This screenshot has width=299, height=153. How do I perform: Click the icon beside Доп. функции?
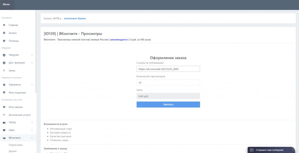point(4,63)
